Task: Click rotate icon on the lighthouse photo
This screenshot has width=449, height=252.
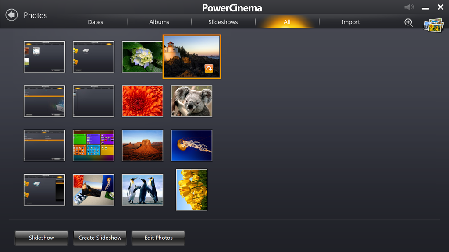Action: pos(209,69)
